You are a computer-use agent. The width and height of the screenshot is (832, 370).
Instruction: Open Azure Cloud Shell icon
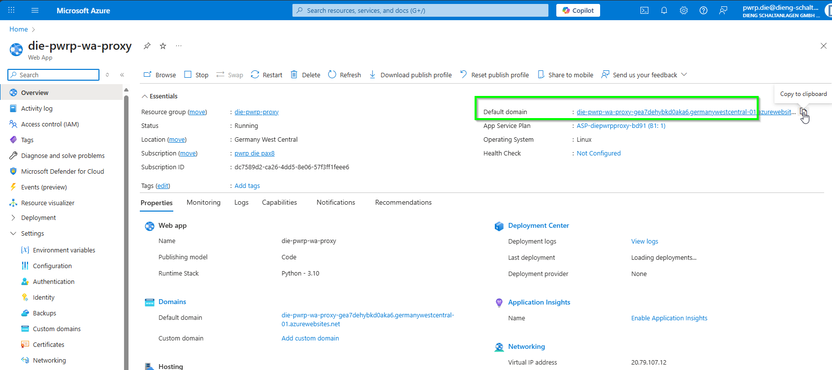[x=644, y=10]
